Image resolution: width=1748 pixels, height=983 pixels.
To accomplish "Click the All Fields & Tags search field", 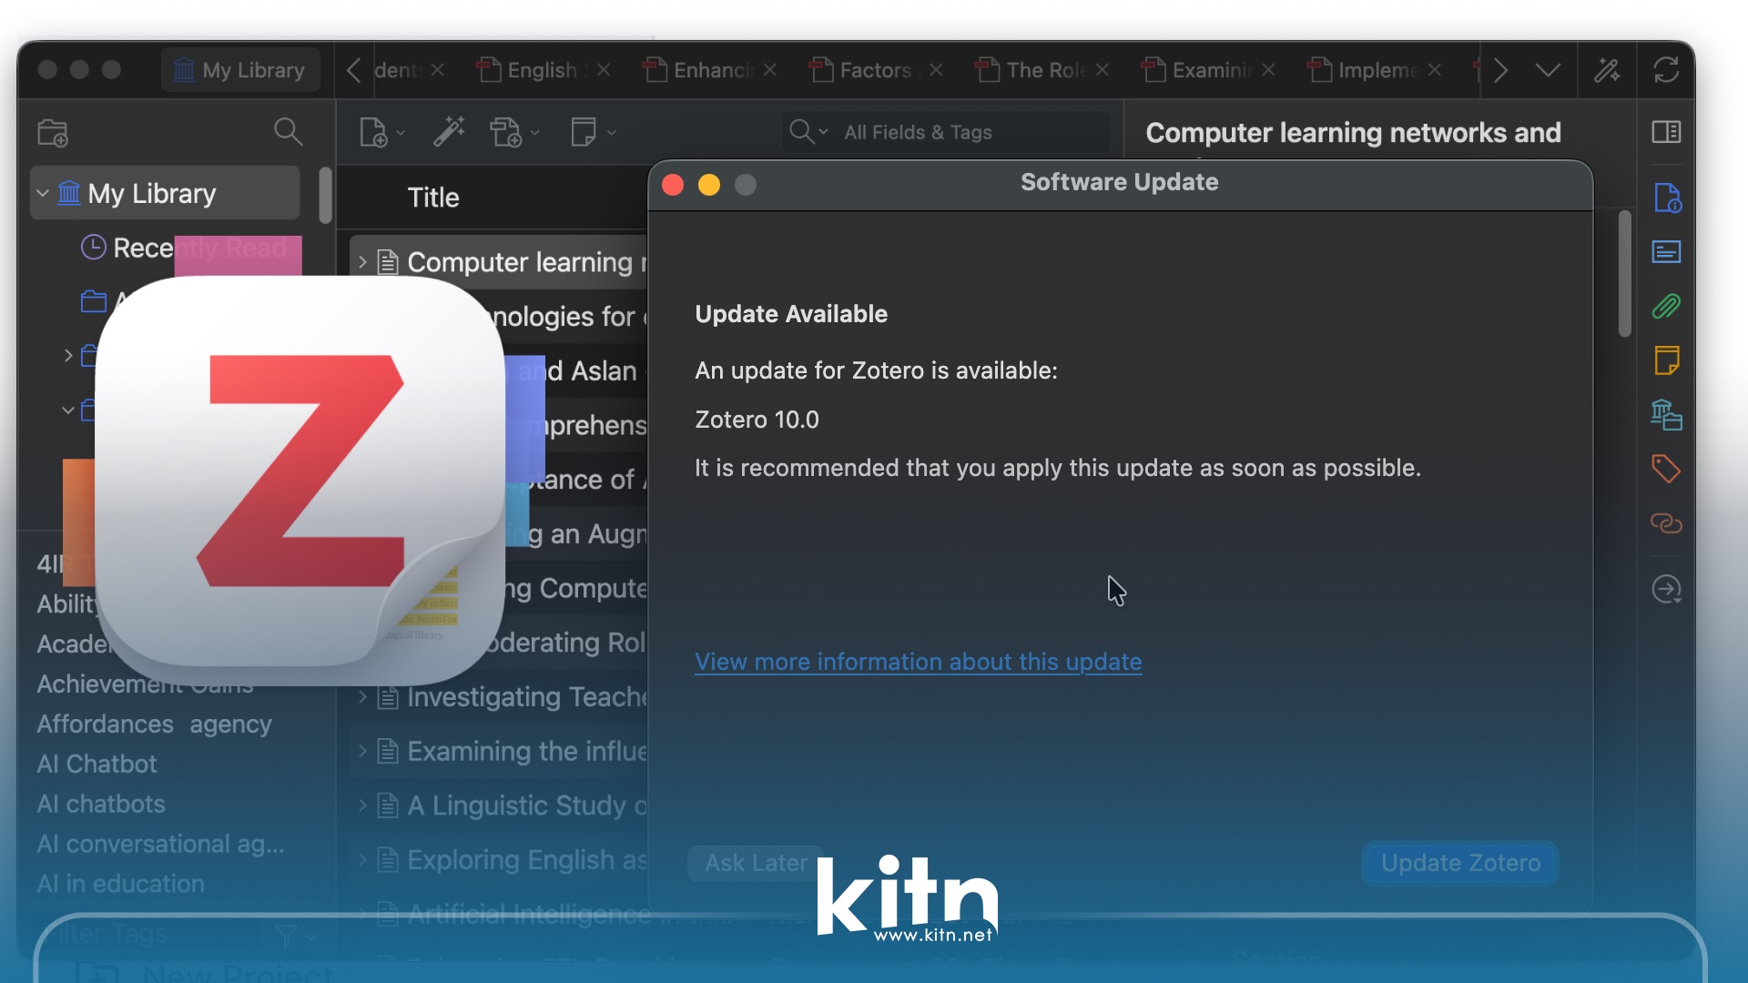I will point(947,133).
